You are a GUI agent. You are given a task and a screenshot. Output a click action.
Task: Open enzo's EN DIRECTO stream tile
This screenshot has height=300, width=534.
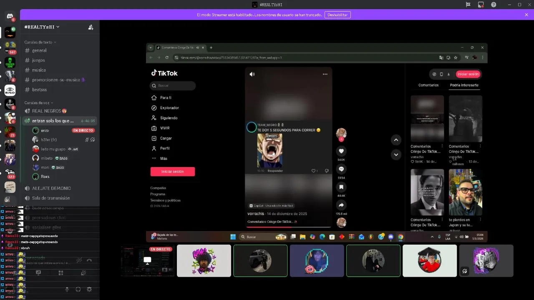tap(147, 261)
